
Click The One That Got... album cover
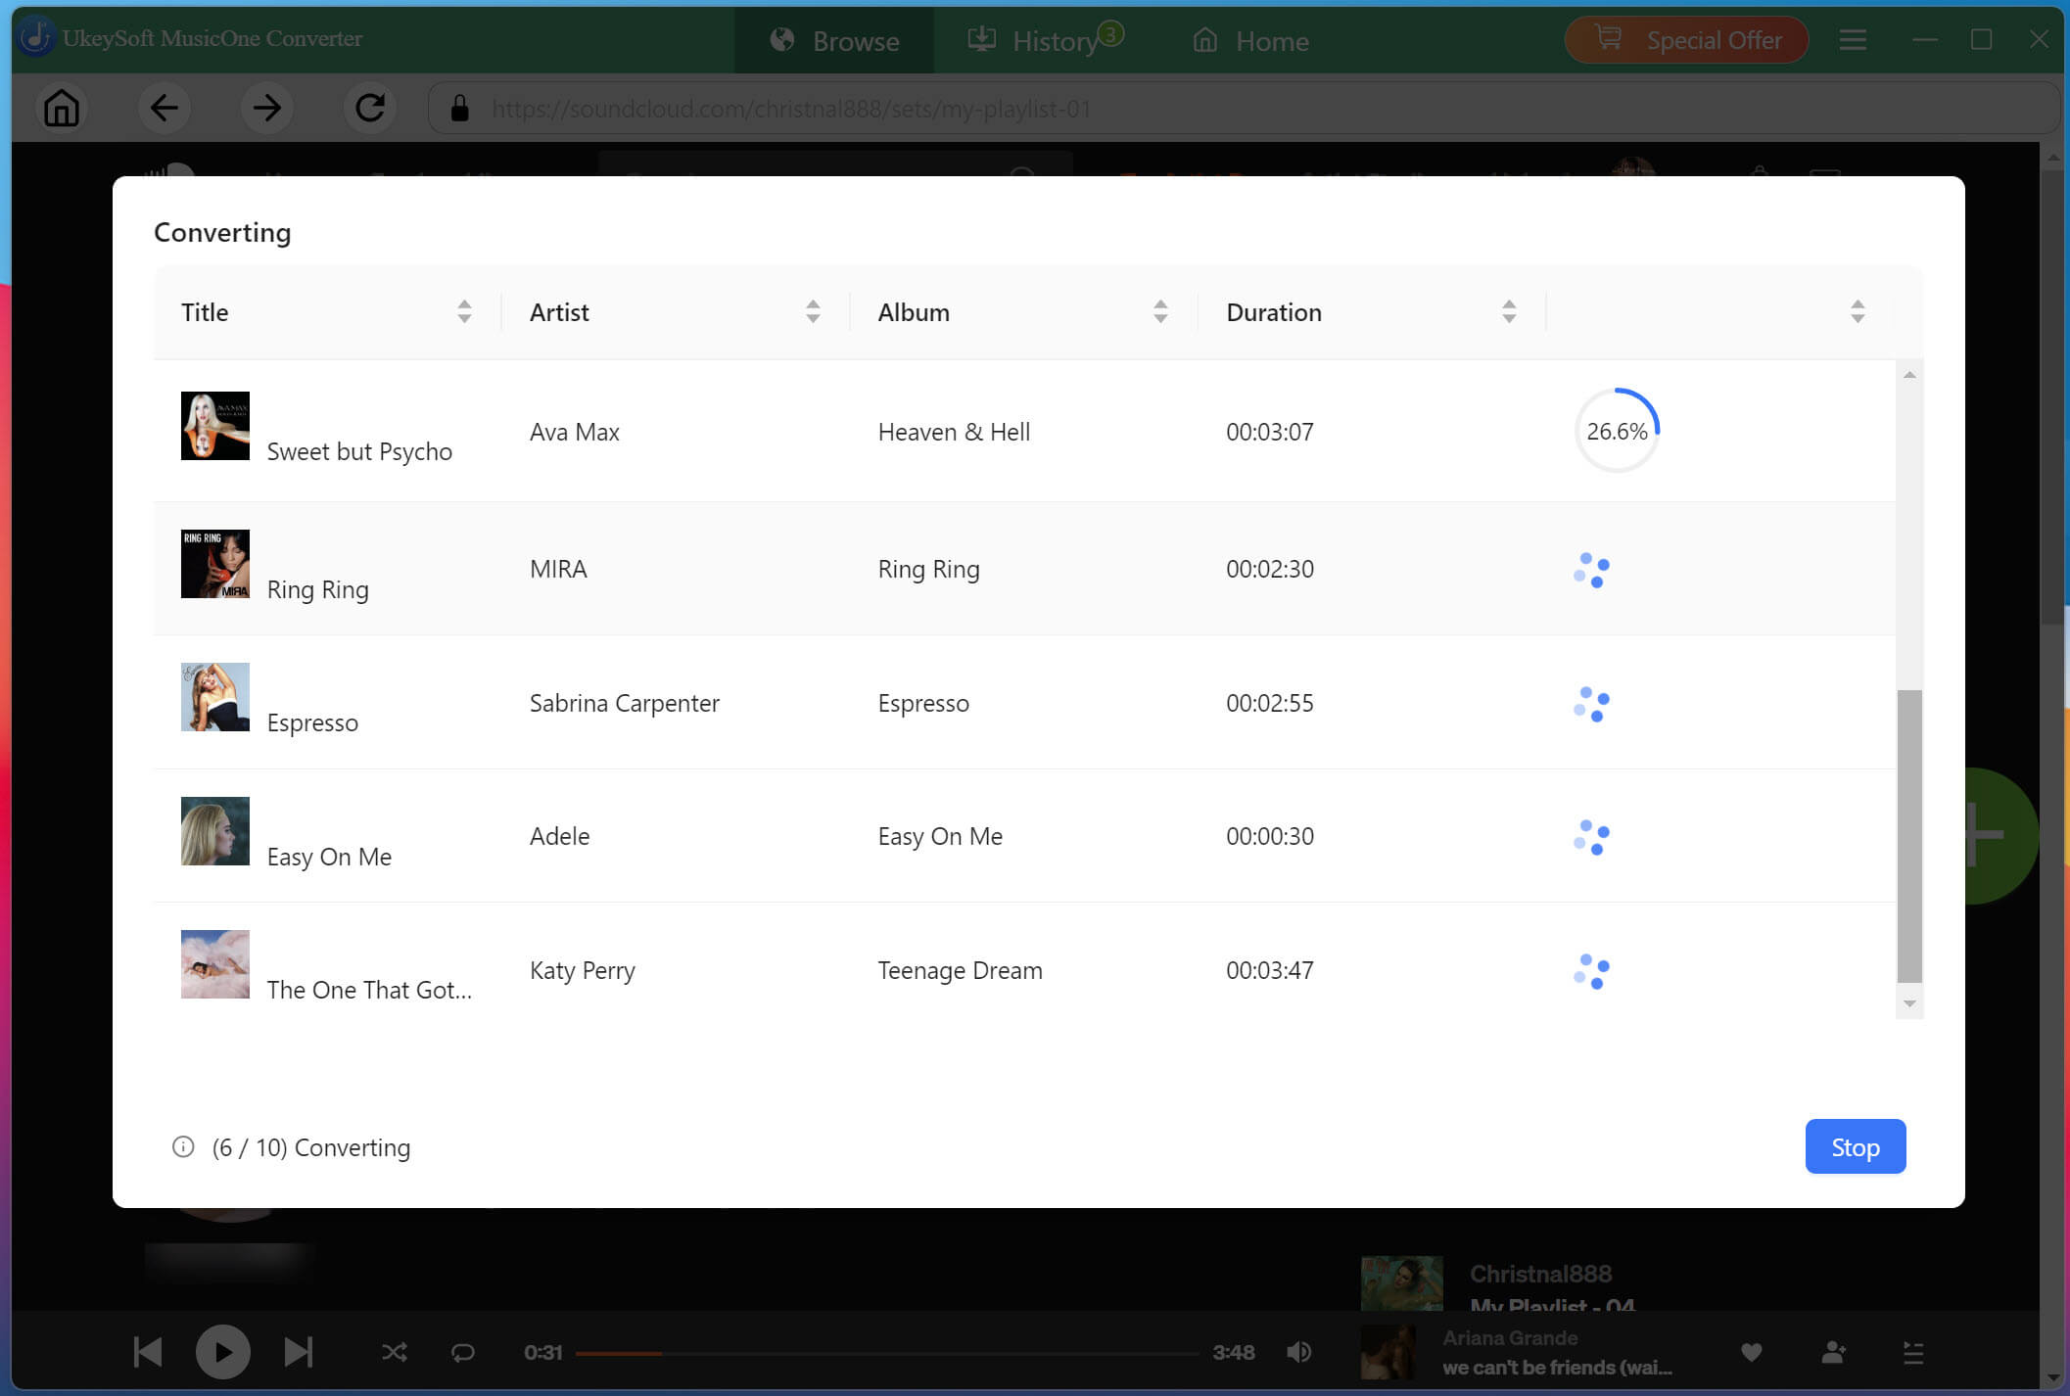point(215,964)
